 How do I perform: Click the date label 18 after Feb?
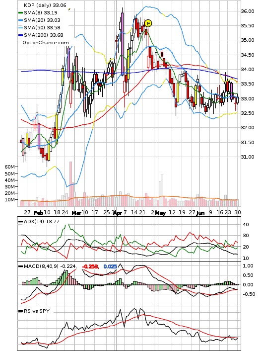point(57,212)
